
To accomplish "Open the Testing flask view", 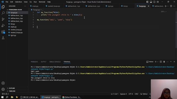I will [x=3, y=38].
